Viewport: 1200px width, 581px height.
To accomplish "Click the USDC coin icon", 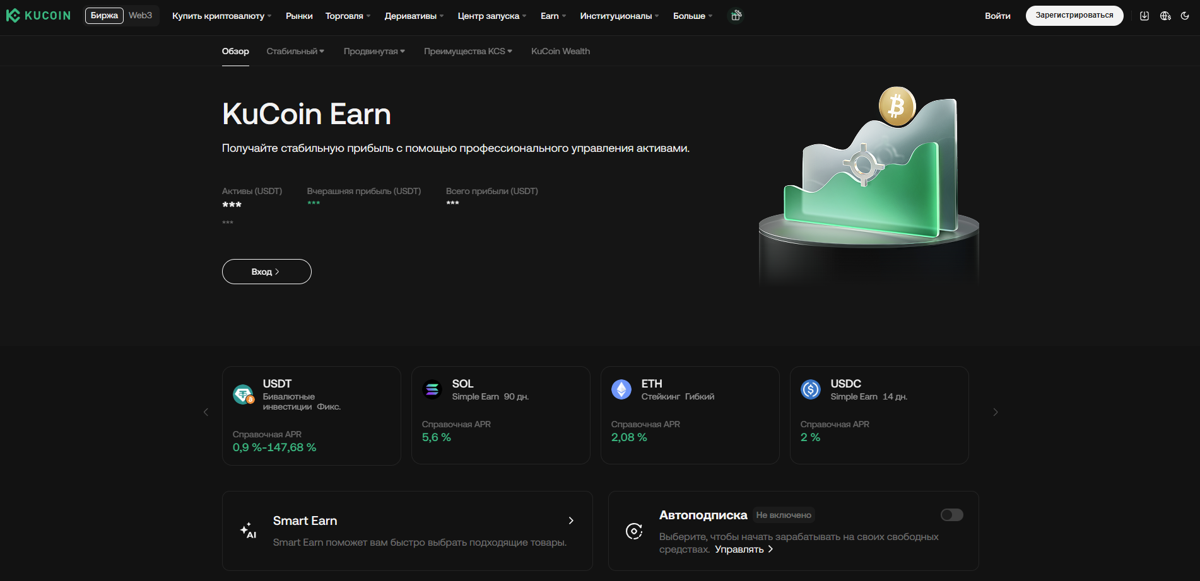I will 811,389.
